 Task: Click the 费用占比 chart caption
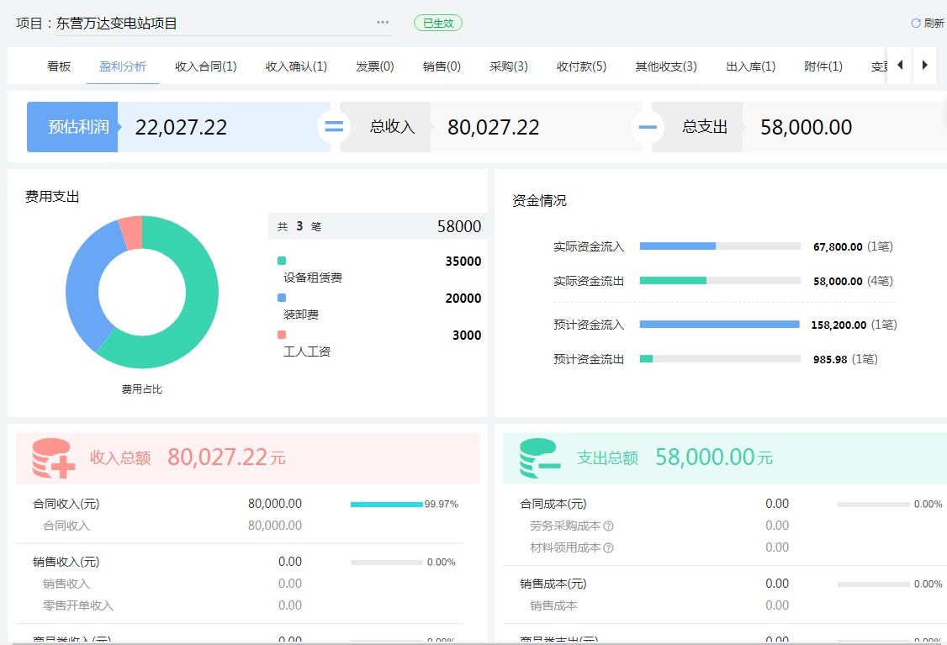[x=142, y=389]
